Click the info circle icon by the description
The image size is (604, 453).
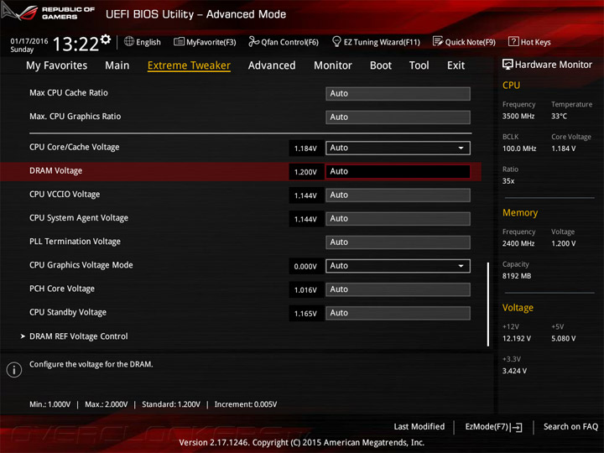tap(14, 369)
